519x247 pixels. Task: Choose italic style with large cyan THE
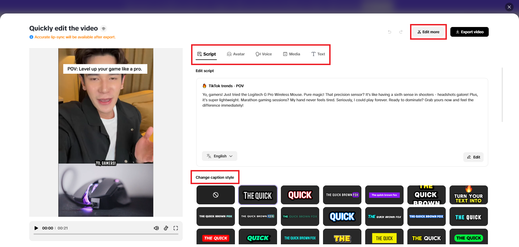384,216
